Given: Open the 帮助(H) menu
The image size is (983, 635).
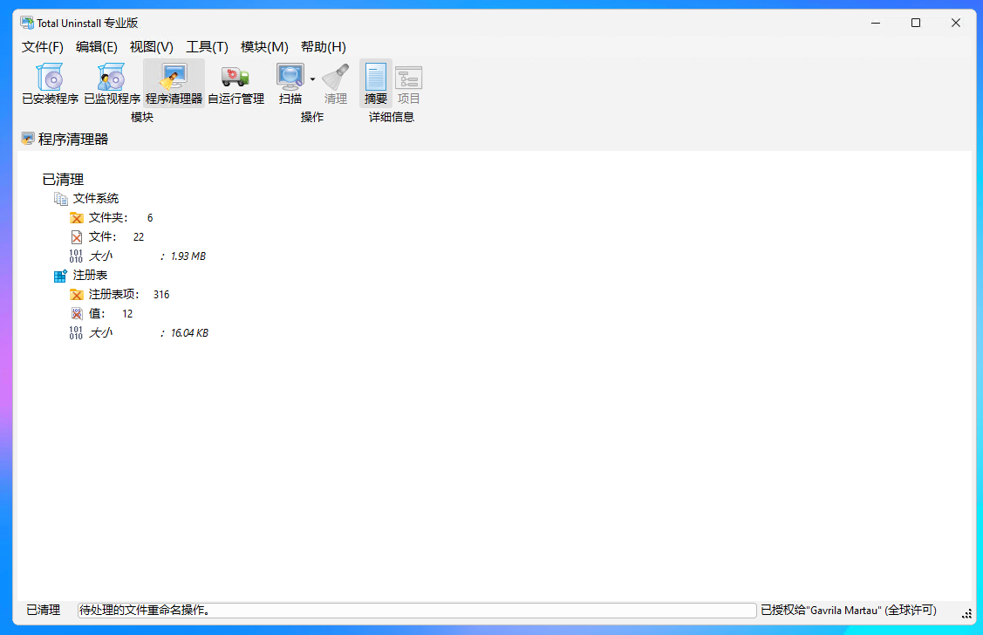Looking at the screenshot, I should tap(323, 47).
